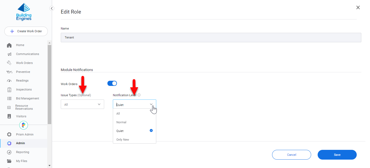
Task: Click the Cancel button
Action: click(x=292, y=155)
